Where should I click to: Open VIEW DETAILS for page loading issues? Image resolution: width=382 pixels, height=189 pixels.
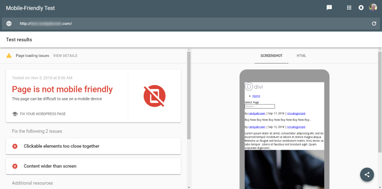pos(65,56)
